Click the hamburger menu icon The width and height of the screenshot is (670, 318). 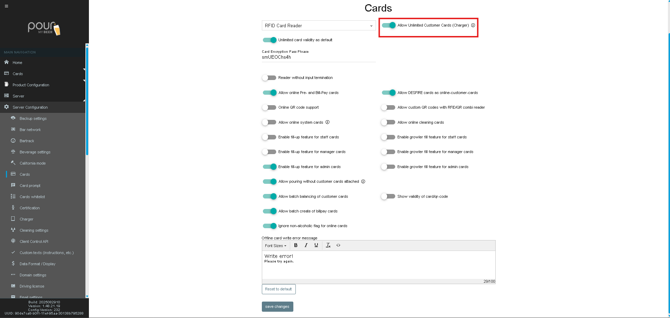coord(6,6)
